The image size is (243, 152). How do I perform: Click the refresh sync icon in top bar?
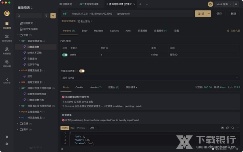(x=210, y=4)
